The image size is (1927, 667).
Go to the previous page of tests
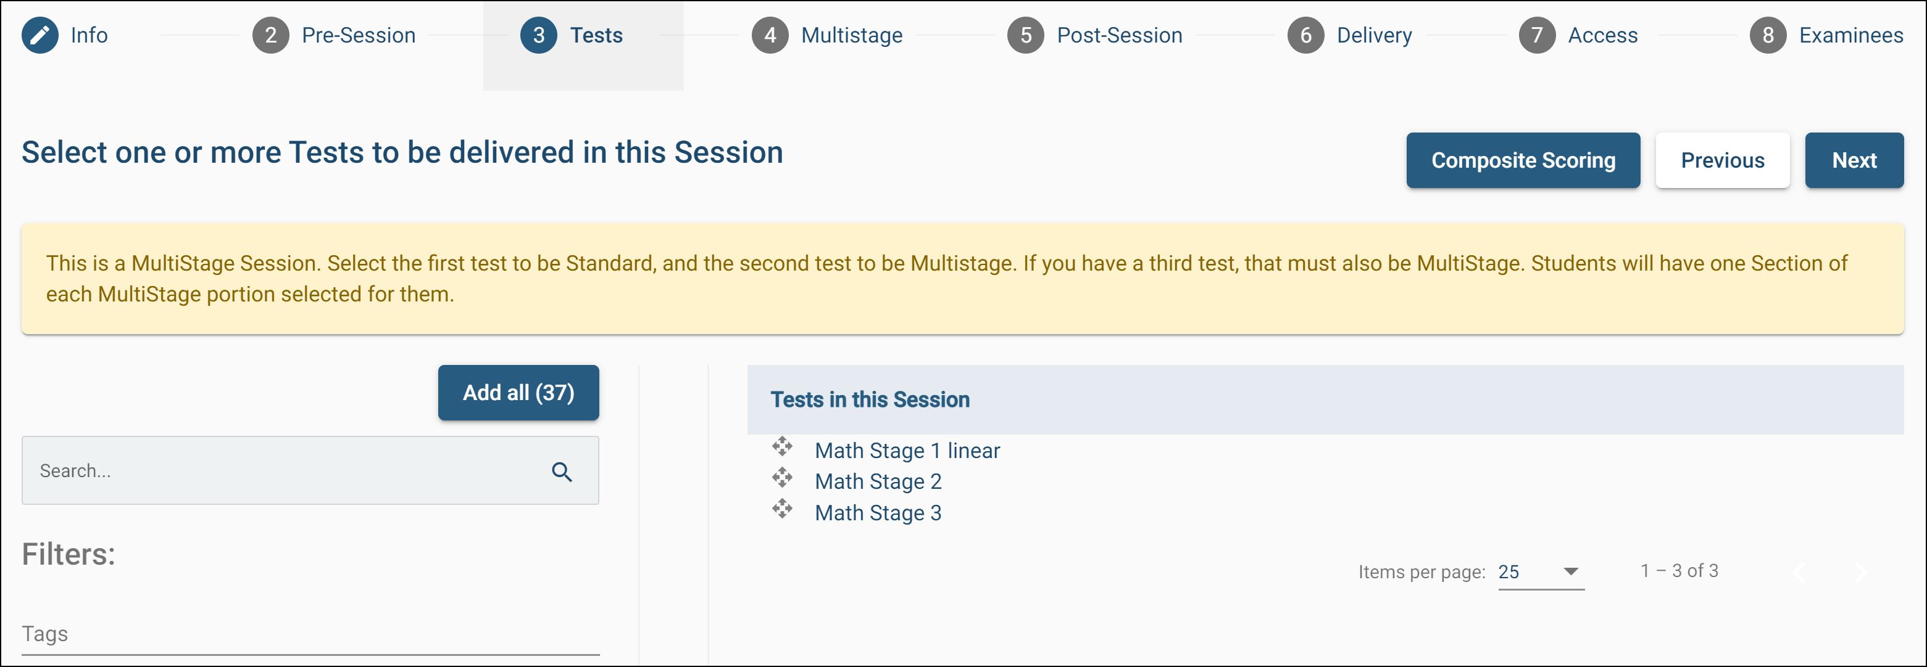1799,573
